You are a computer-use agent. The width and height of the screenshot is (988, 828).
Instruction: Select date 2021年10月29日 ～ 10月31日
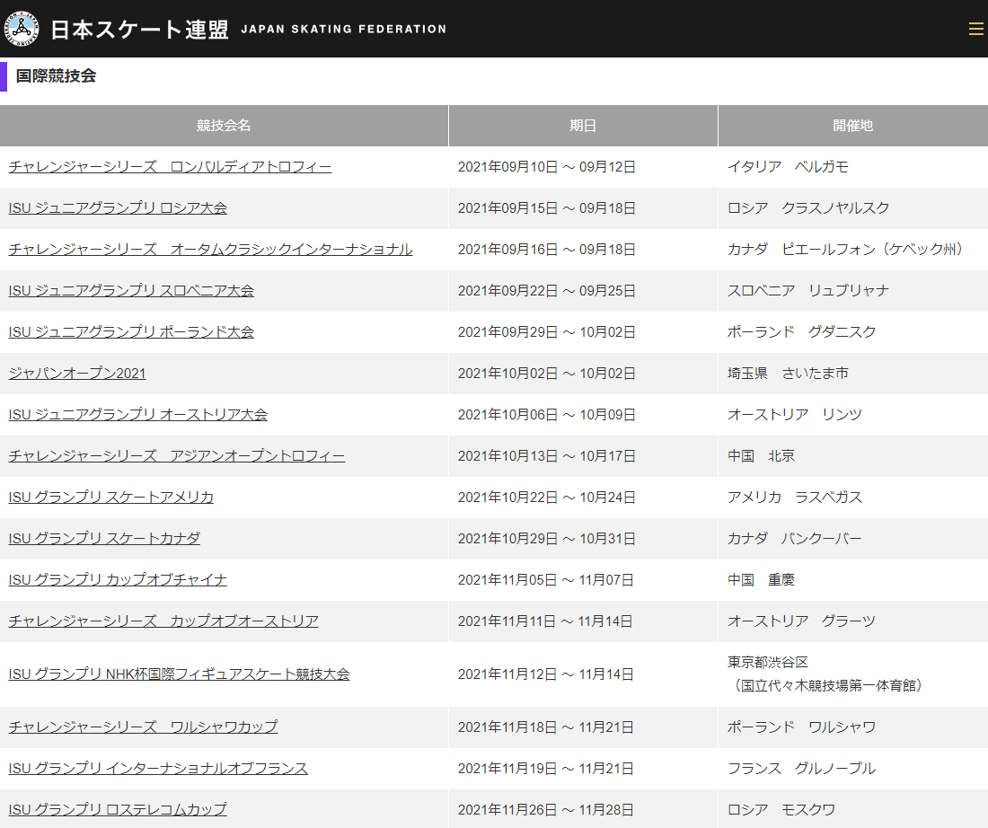[x=546, y=538]
